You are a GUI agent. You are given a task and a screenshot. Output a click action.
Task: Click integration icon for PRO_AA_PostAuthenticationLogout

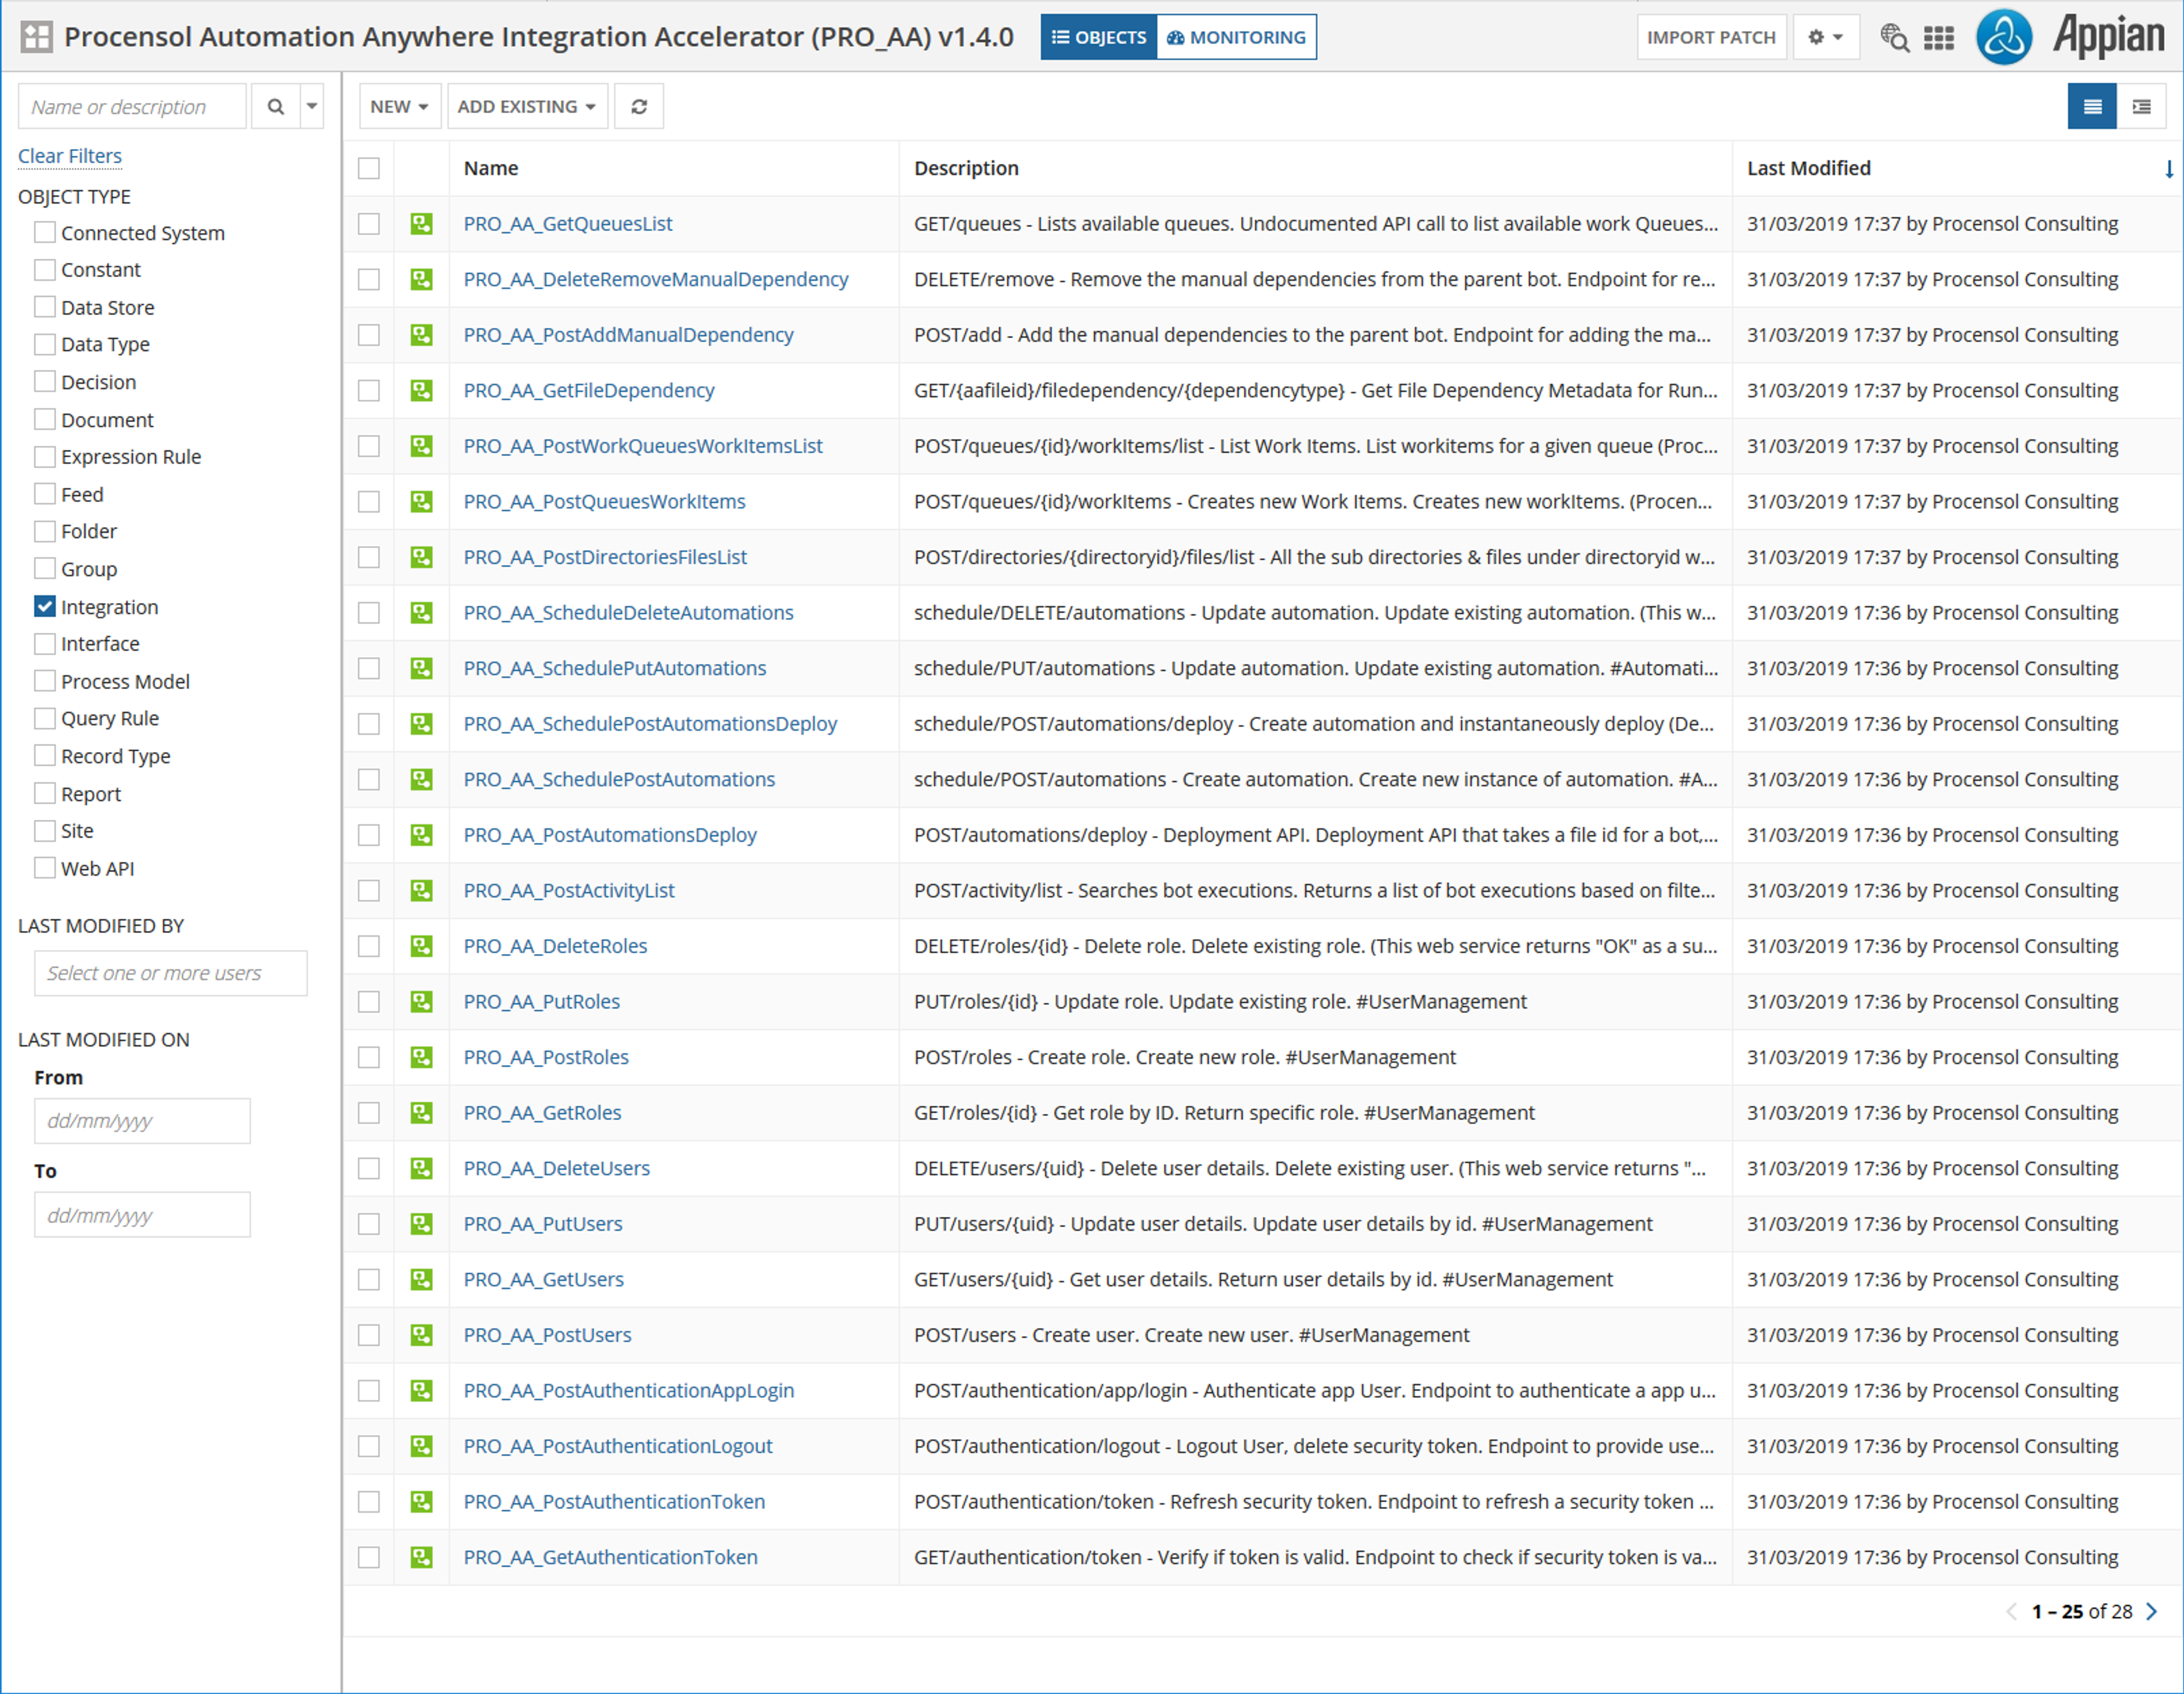[x=422, y=1446]
